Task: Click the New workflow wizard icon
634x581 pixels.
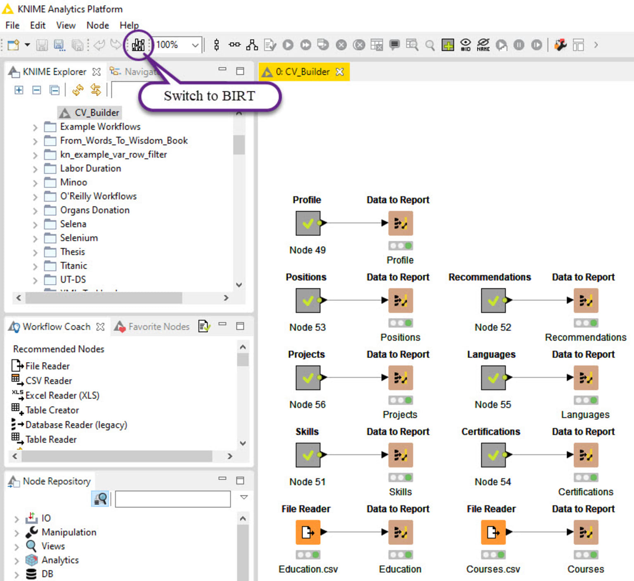Action: (13, 45)
